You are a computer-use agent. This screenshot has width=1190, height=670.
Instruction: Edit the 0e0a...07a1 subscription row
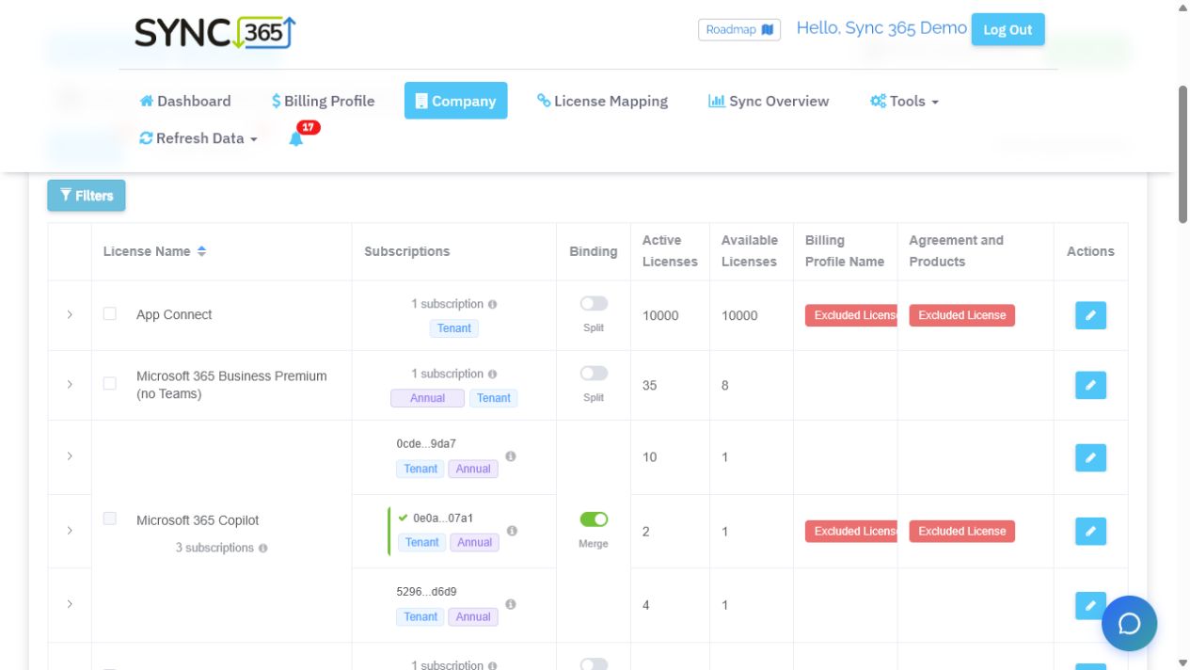[x=1090, y=531]
